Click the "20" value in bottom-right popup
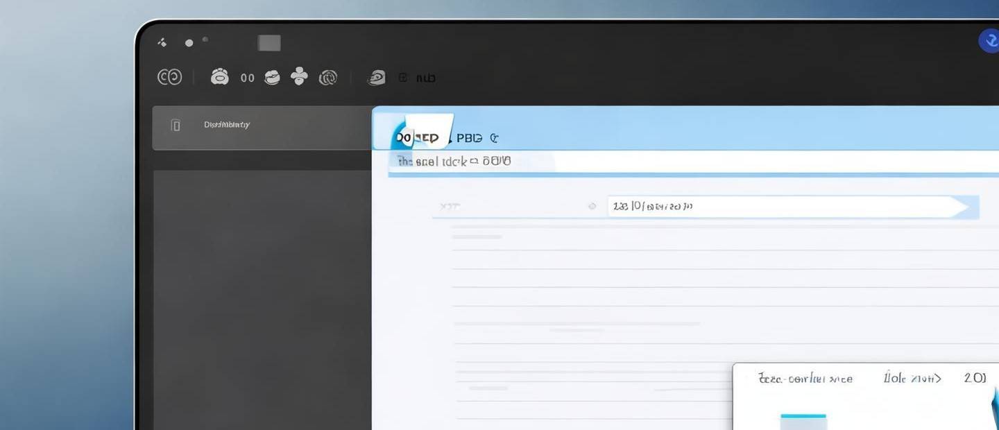999x430 pixels. pos(975,378)
